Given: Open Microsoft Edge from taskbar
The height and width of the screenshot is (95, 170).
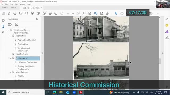Looking at the screenshot, I should (x=54, y=92).
